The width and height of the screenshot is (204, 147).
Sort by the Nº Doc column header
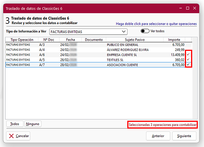48,40
